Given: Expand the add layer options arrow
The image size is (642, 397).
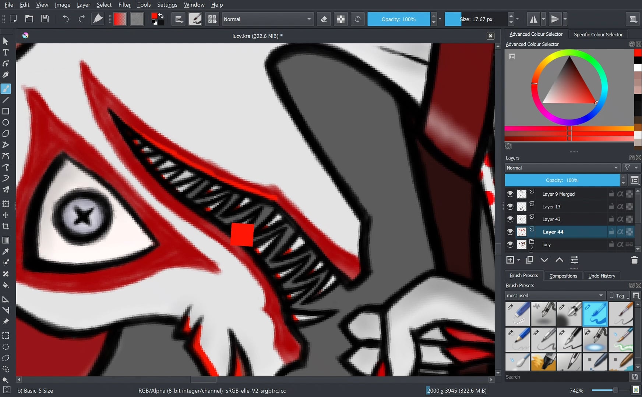Looking at the screenshot, I should [x=519, y=260].
